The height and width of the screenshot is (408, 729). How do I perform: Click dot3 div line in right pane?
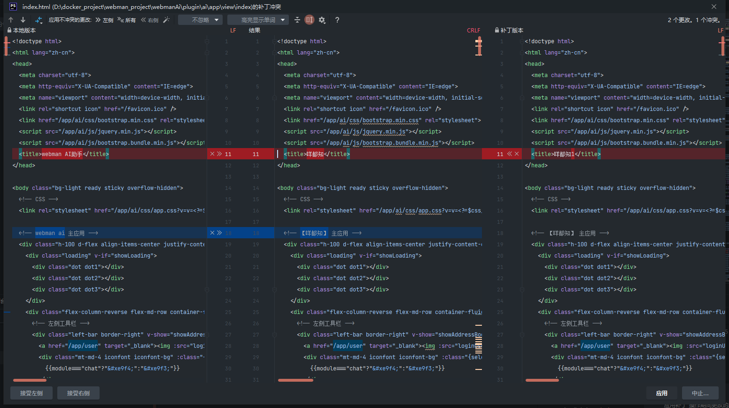(x=590, y=290)
